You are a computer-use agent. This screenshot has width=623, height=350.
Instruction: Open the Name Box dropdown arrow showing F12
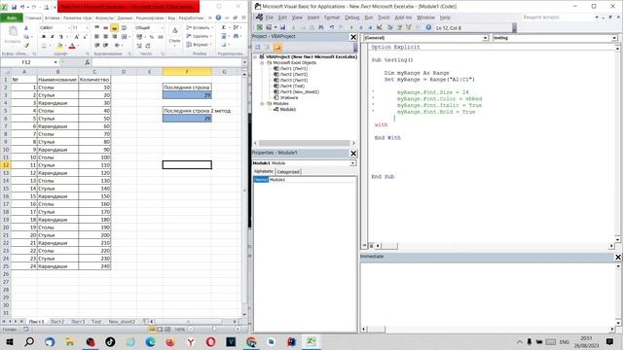pyautogui.click(x=55, y=62)
